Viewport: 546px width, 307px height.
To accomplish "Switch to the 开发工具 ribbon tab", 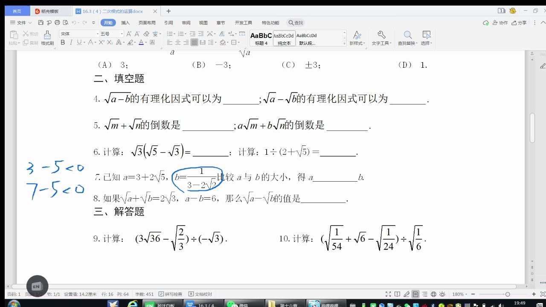I will 243,23.
